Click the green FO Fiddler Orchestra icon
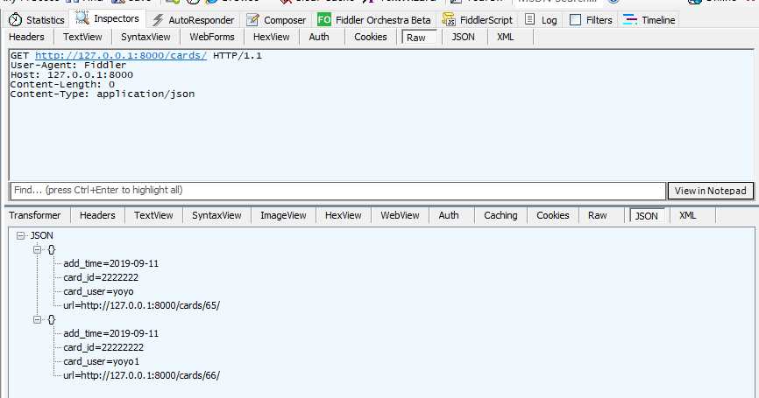759x398 pixels. click(x=323, y=19)
